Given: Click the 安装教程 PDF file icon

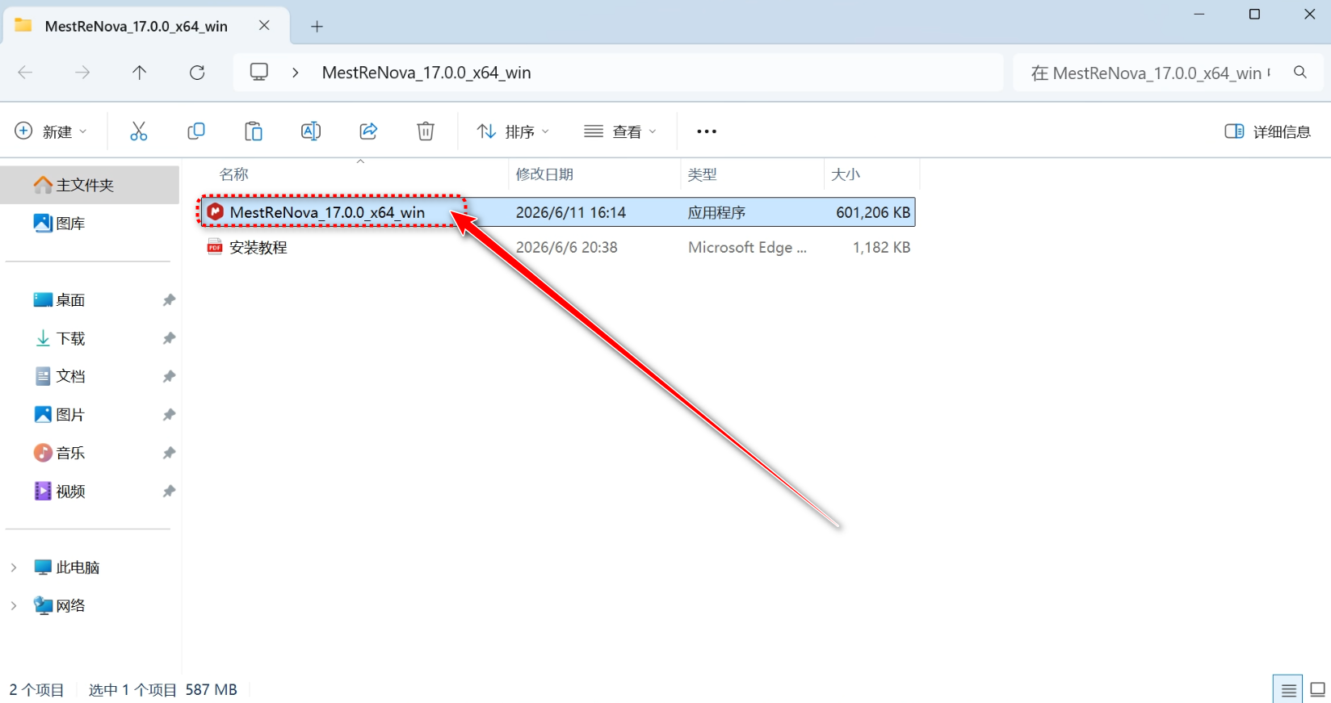Looking at the screenshot, I should pos(215,247).
